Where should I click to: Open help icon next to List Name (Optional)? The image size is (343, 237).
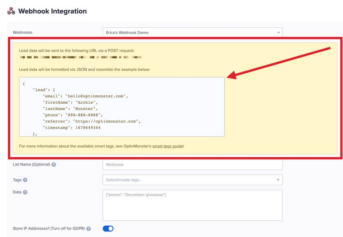(x=54, y=165)
